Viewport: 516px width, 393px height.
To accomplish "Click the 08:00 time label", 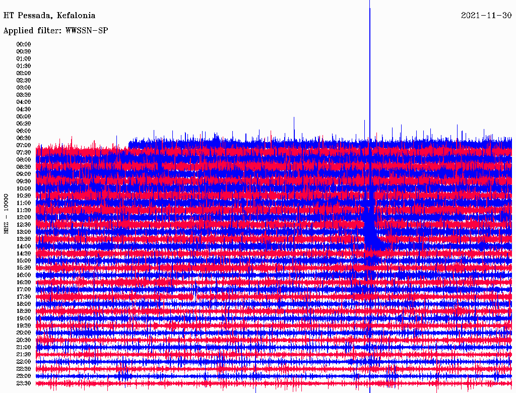I will coord(24,160).
